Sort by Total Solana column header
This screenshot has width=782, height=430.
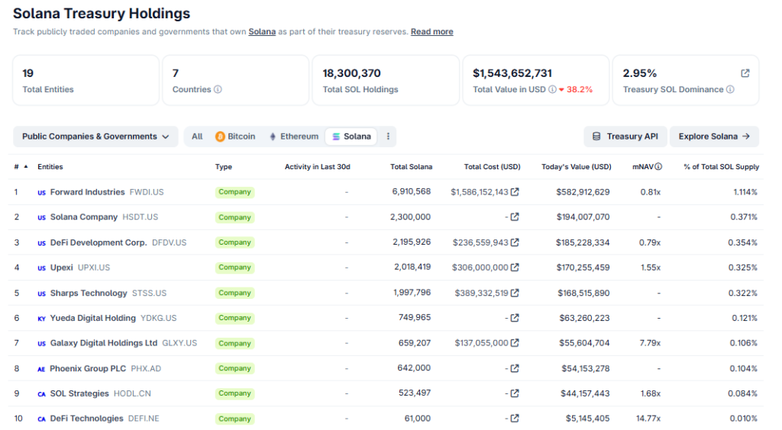(x=411, y=167)
